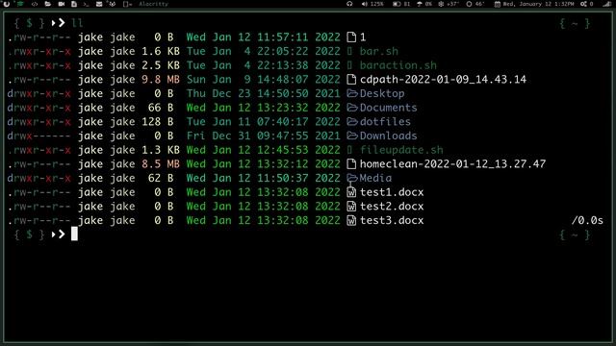The image size is (616, 346).
Task: Click the dotfiles directory name
Action: (385, 122)
